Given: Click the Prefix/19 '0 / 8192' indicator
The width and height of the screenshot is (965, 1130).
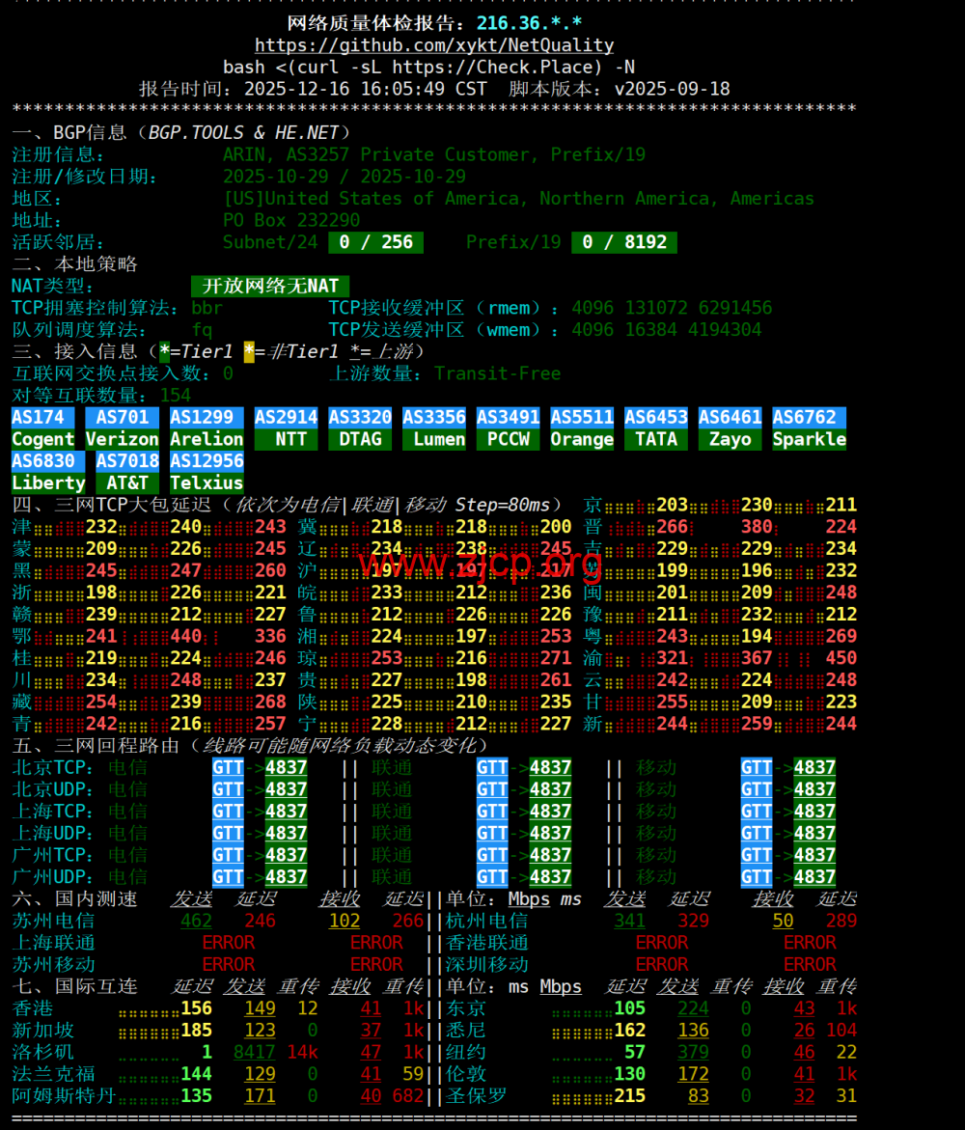Looking at the screenshot, I should [624, 242].
